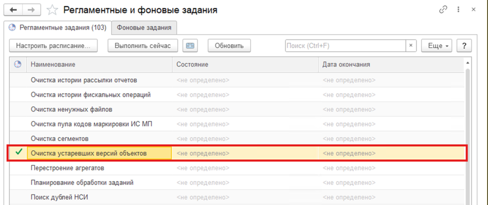Sort by the Наименование column header

(100, 64)
